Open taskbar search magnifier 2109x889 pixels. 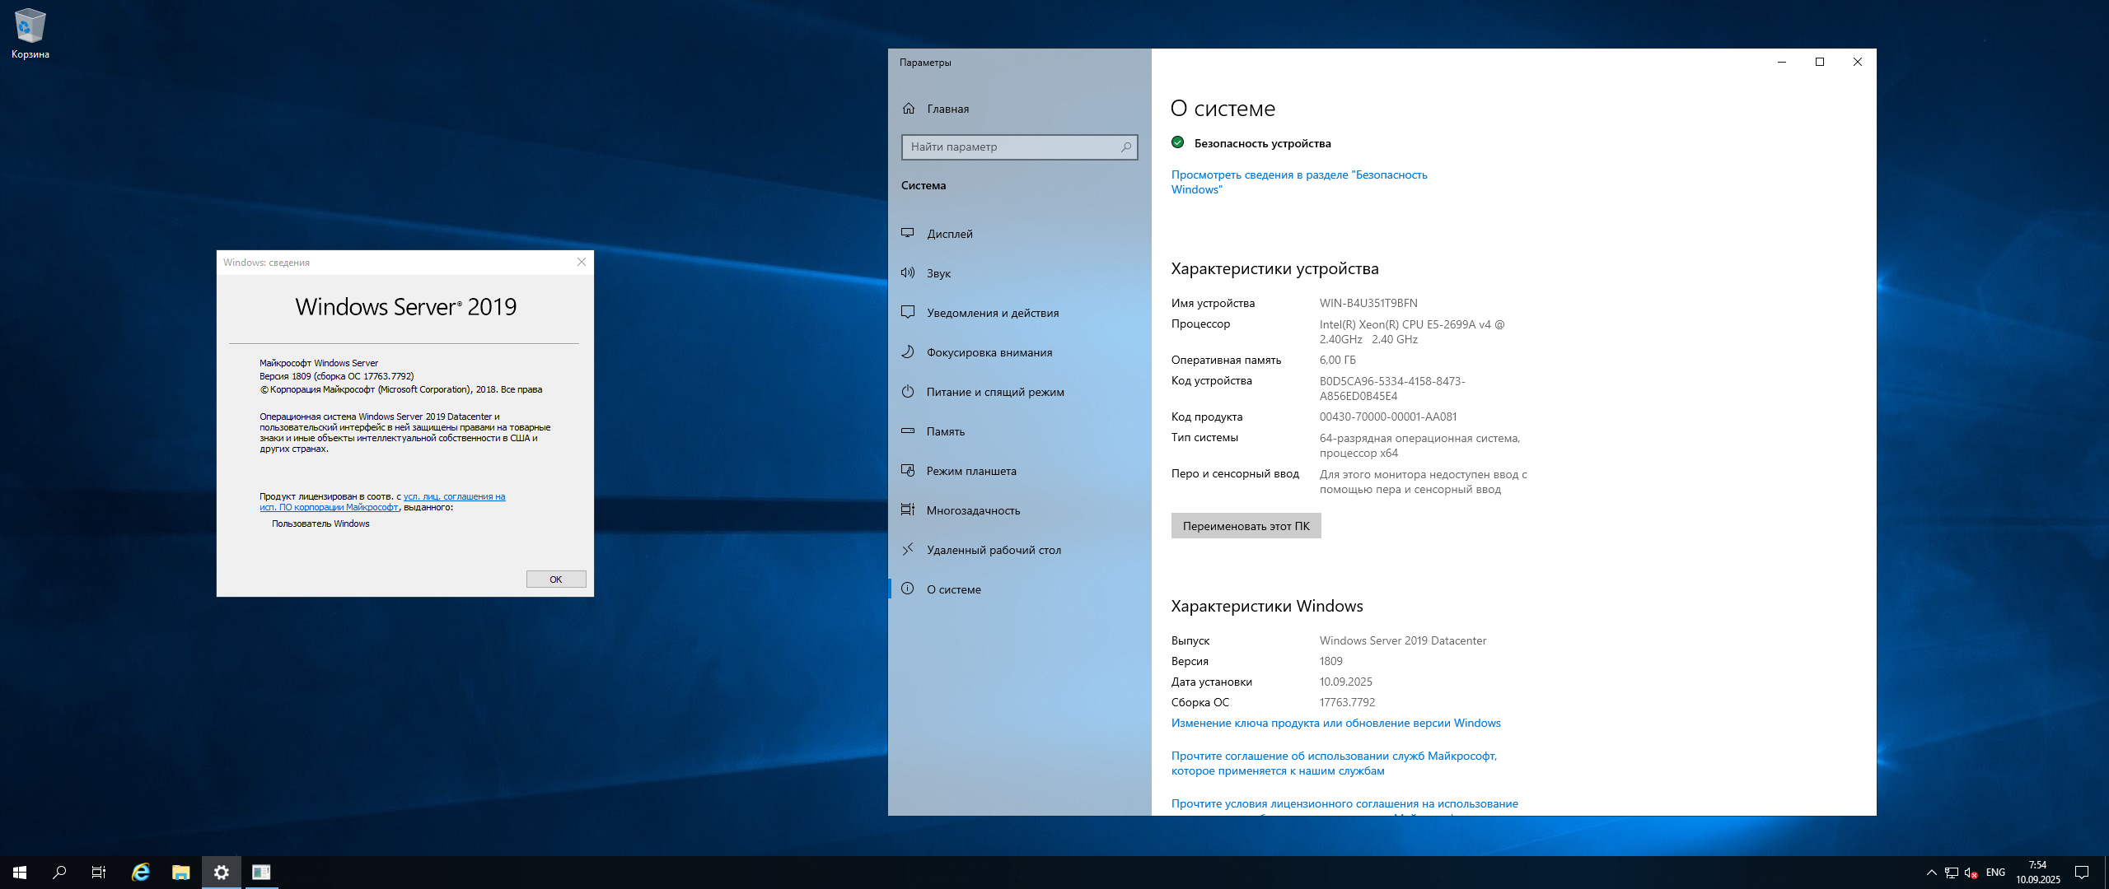[59, 873]
